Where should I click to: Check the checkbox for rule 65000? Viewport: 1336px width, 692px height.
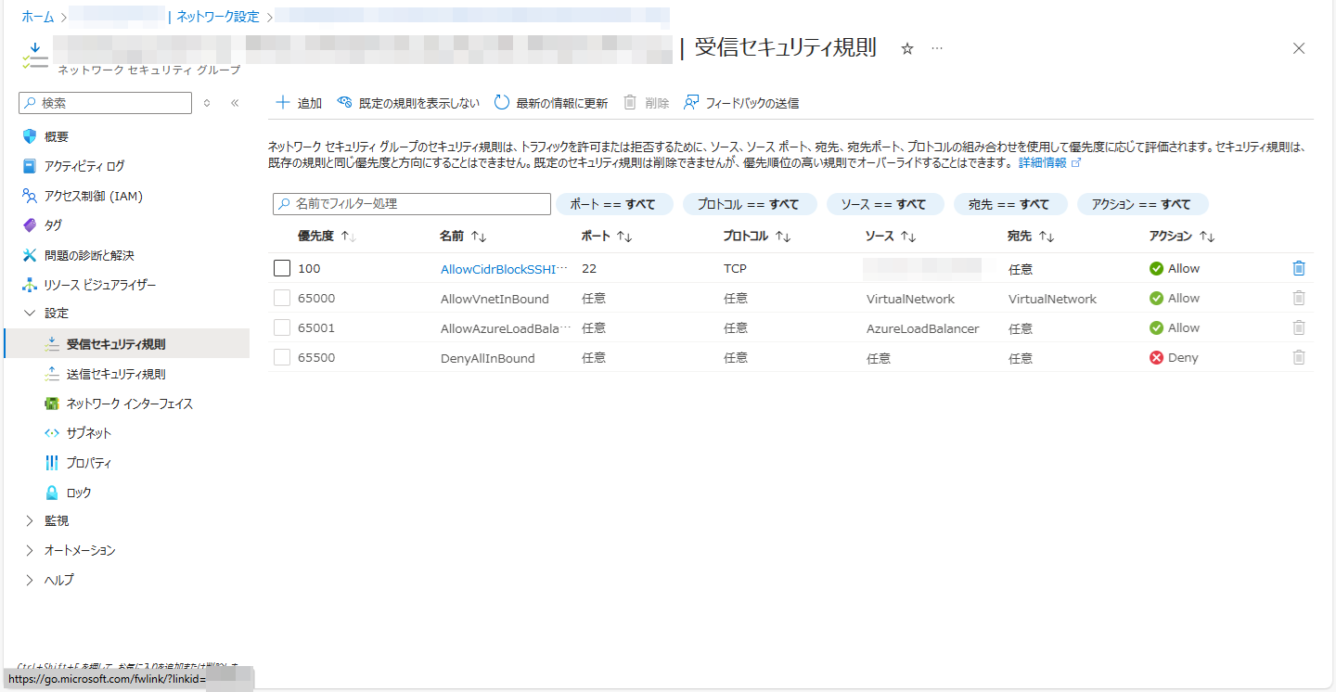tap(282, 298)
